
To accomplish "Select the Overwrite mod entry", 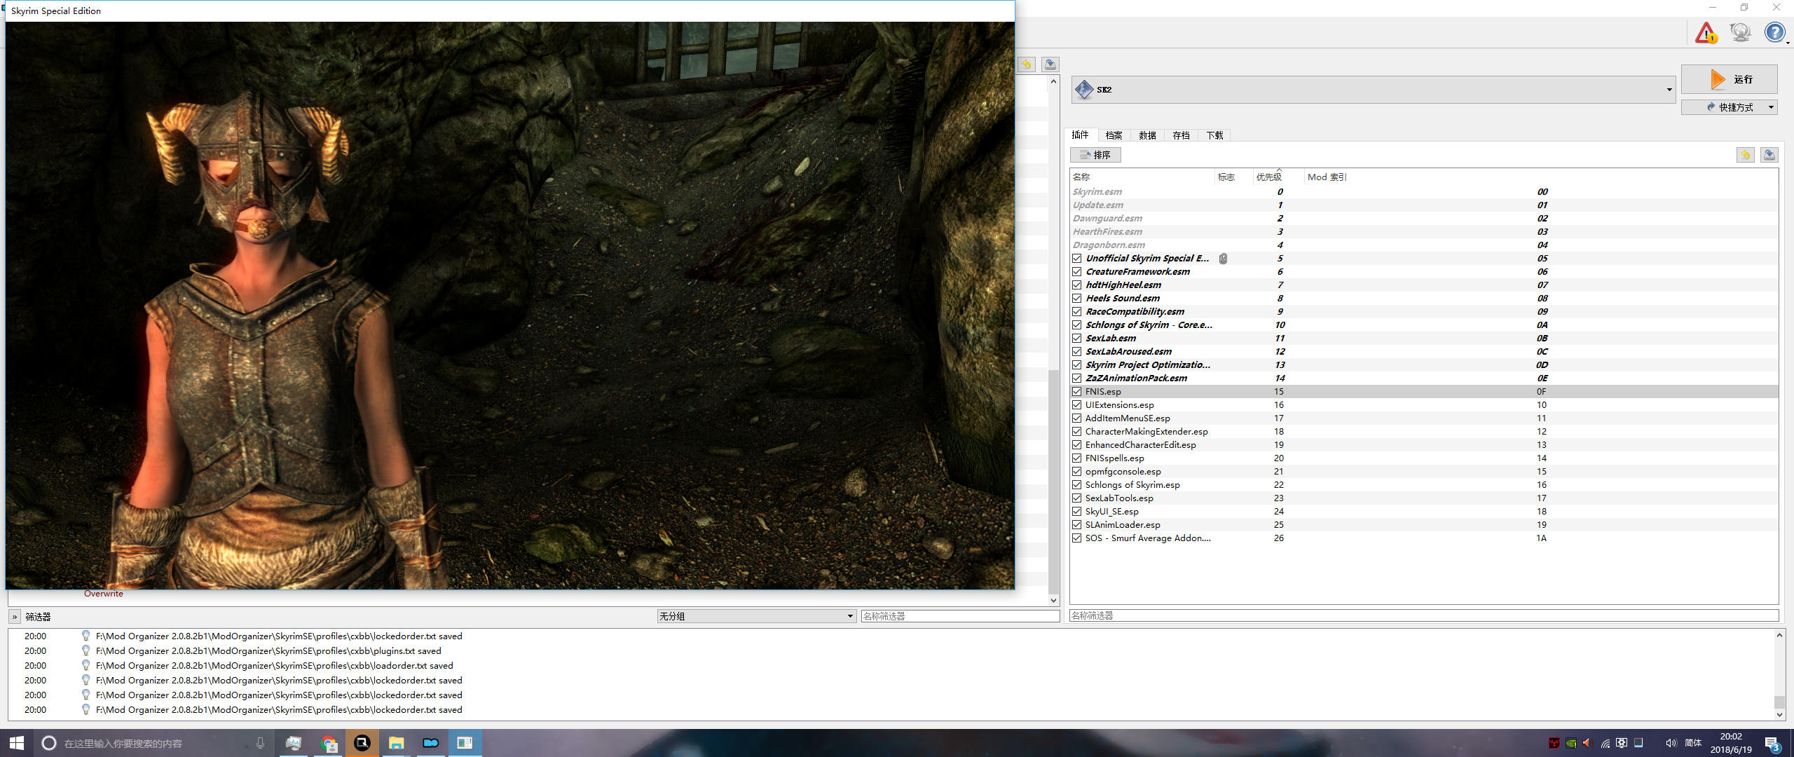I will coord(104,594).
